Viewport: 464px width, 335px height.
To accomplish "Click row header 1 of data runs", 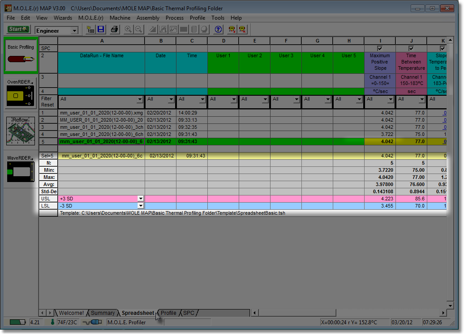I will (48, 113).
